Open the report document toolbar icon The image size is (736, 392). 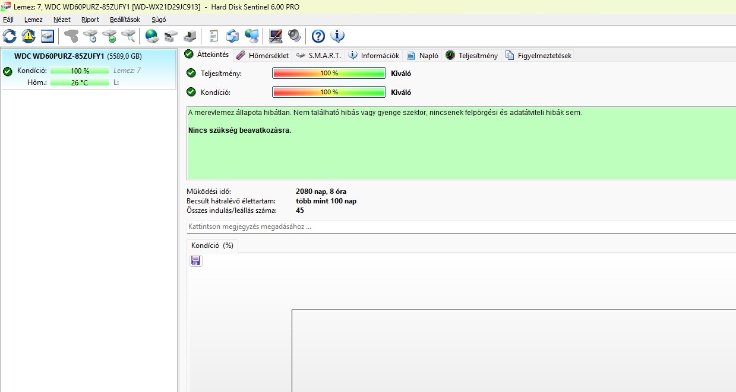pos(214,36)
